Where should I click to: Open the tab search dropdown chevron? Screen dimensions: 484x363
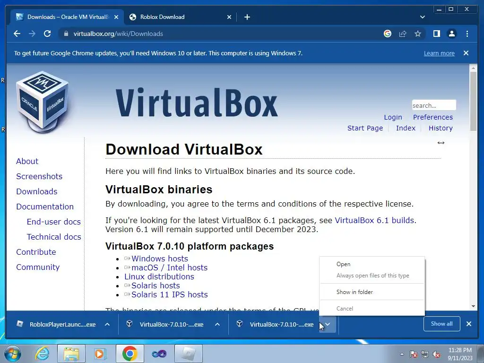pos(423,17)
